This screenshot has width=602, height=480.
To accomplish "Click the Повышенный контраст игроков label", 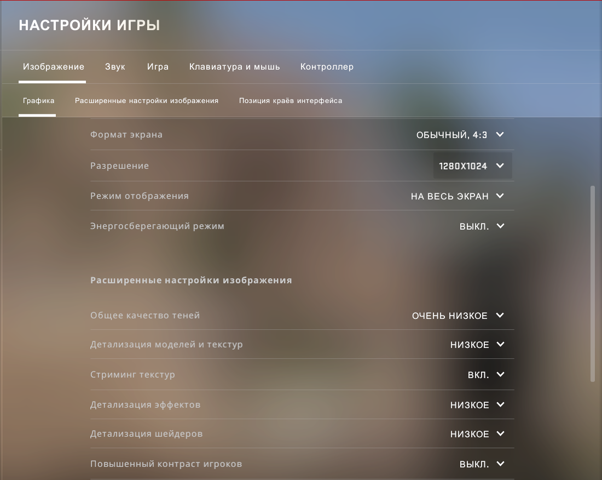I will 166,464.
